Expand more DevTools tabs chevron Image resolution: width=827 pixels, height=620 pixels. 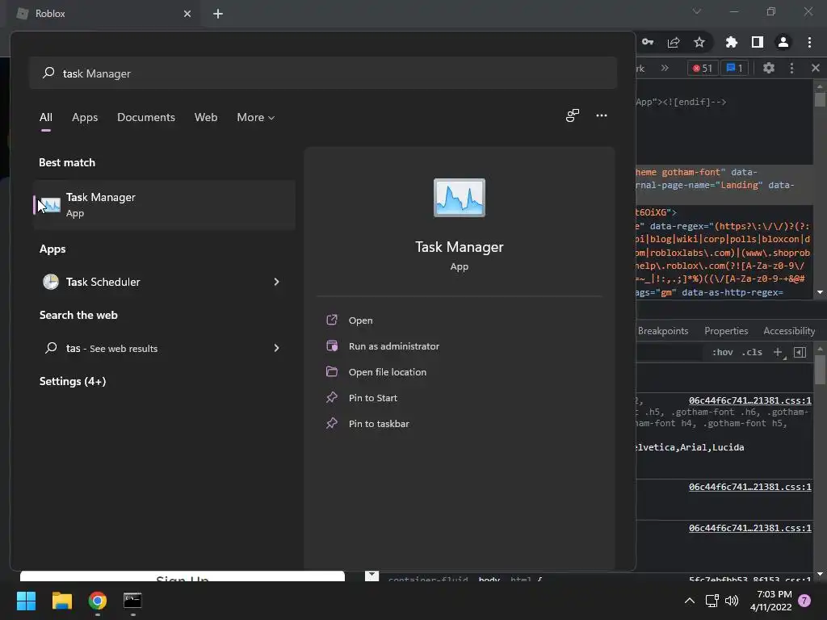pyautogui.click(x=665, y=68)
